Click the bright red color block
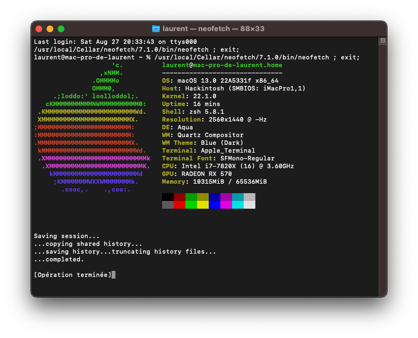This screenshot has height=338, width=418. (179, 205)
